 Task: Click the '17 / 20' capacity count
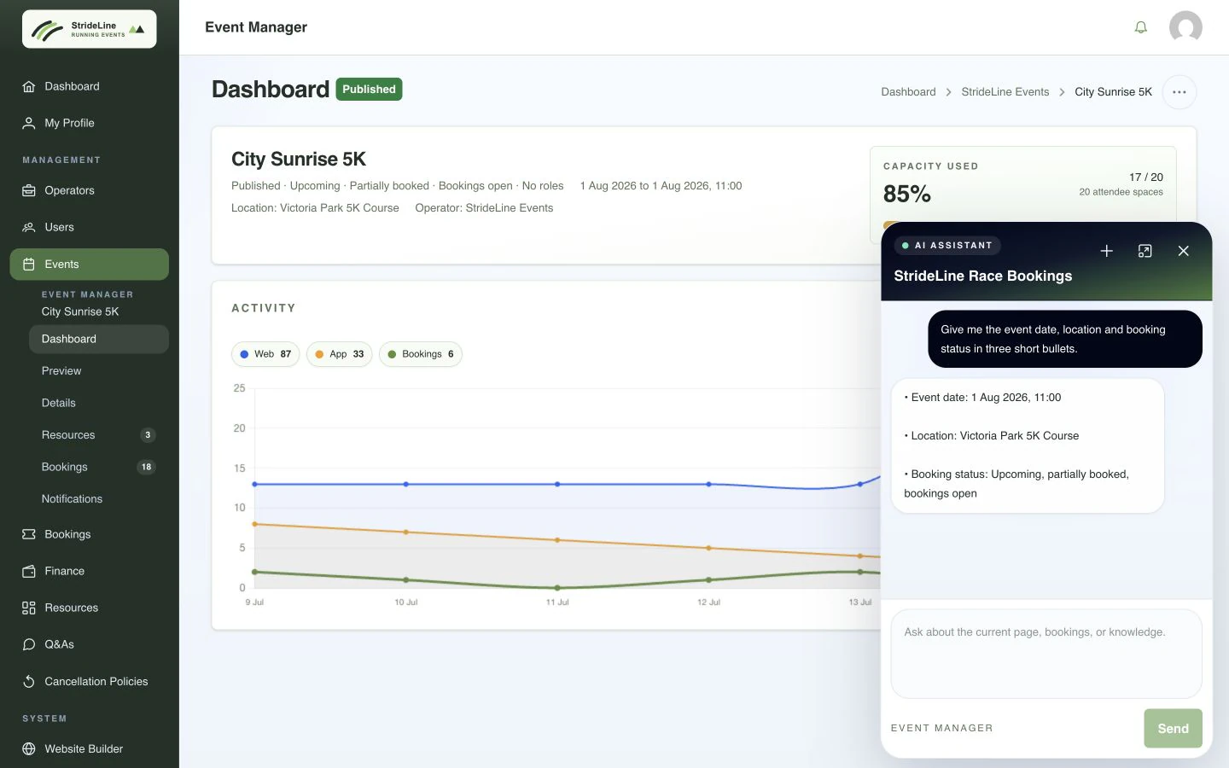[x=1146, y=177]
